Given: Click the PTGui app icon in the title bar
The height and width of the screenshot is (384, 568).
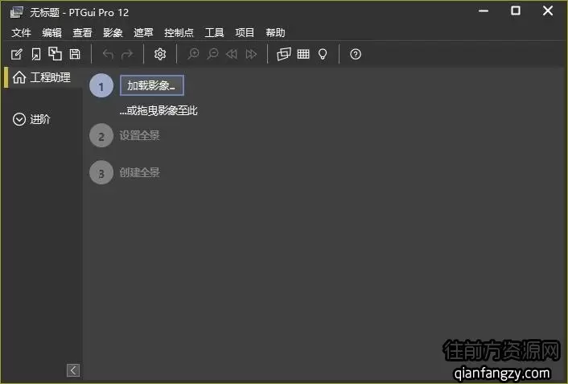Looking at the screenshot, I should point(17,12).
